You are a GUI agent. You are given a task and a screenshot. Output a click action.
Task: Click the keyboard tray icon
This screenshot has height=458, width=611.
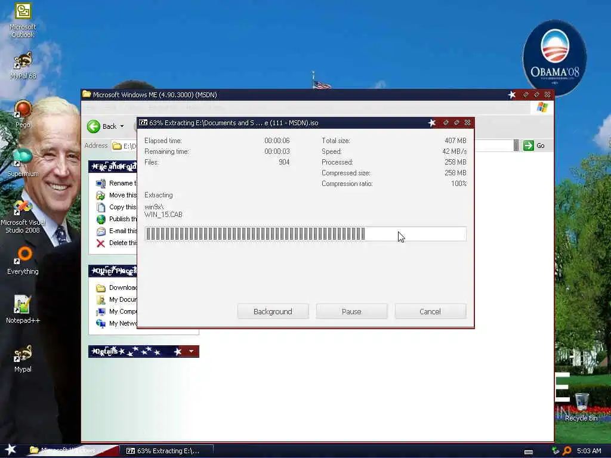tap(529, 451)
